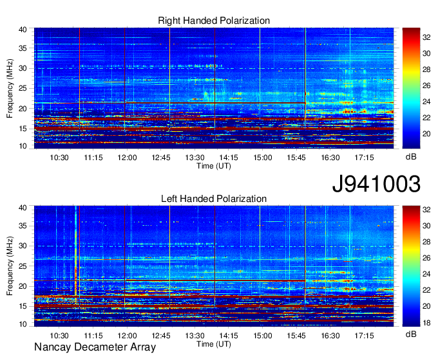Select "12:00" time tick under Right Handed plot

click(127, 158)
